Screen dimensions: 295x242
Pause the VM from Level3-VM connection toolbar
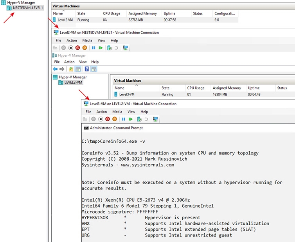click(x=123, y=119)
